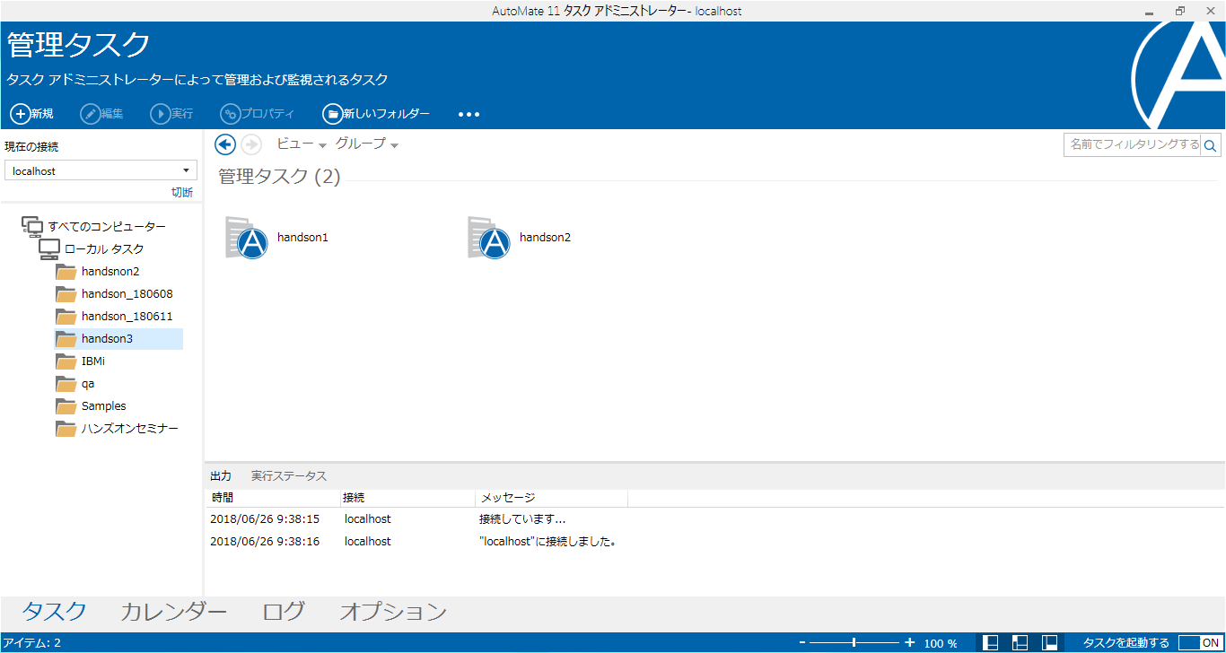Open the グループ dropdown

pyautogui.click(x=366, y=144)
